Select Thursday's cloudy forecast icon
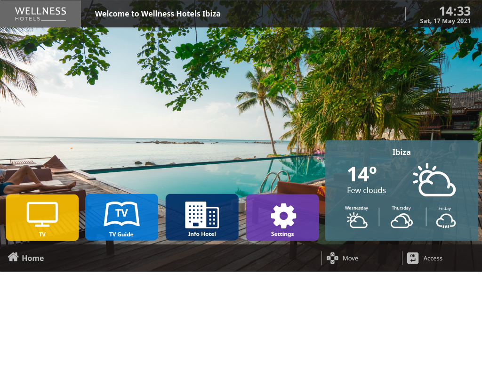The width and height of the screenshot is (482, 389). 402,220
